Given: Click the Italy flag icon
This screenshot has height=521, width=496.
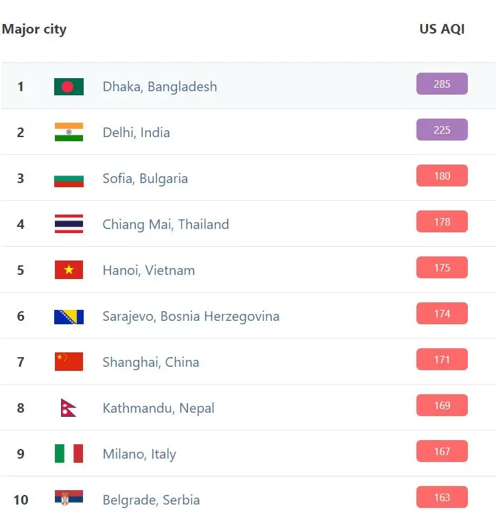Looking at the screenshot, I should click(x=69, y=454).
